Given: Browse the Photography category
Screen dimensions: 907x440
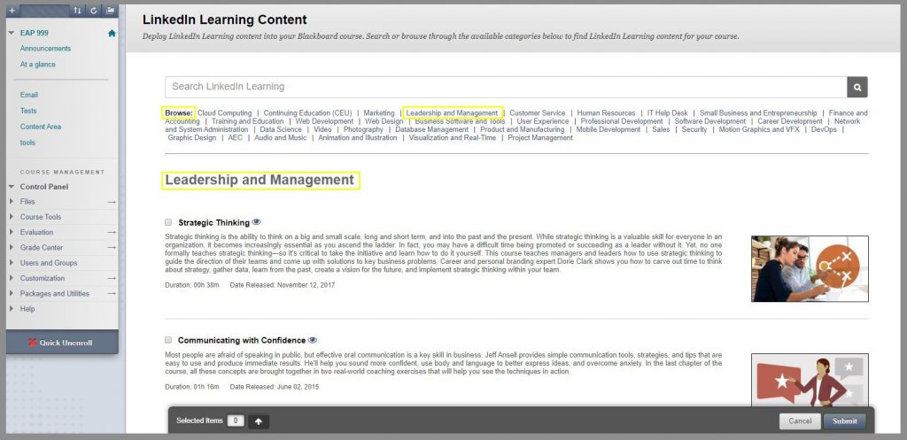Looking at the screenshot, I should pos(363,129).
